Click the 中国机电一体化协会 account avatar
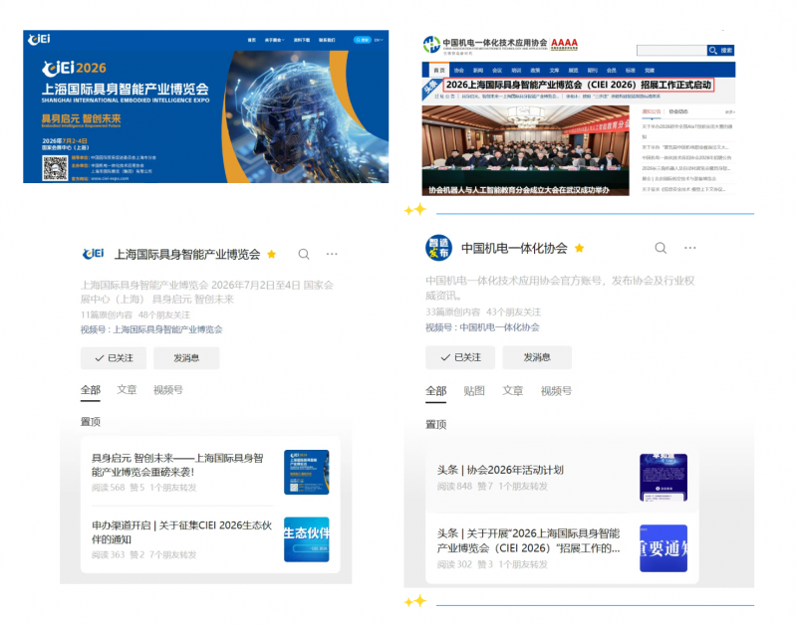 439,248
